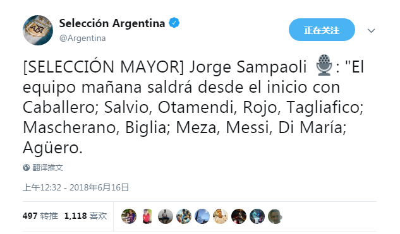This screenshot has width=400, height=234.
Task: Open the @Argentina handle link
Action: pos(82,38)
